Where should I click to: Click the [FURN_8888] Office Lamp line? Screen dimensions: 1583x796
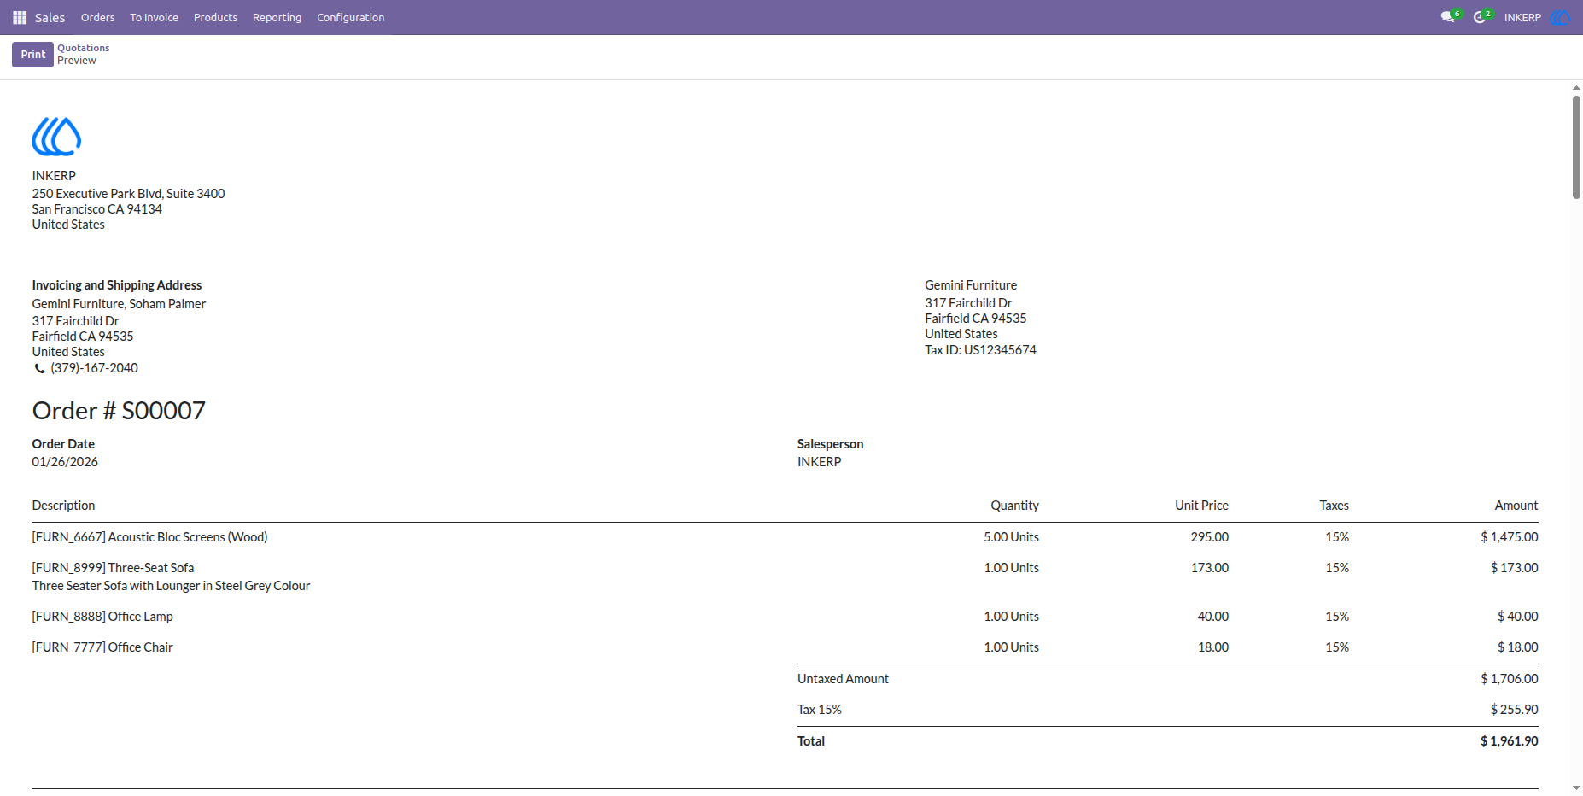102,617
